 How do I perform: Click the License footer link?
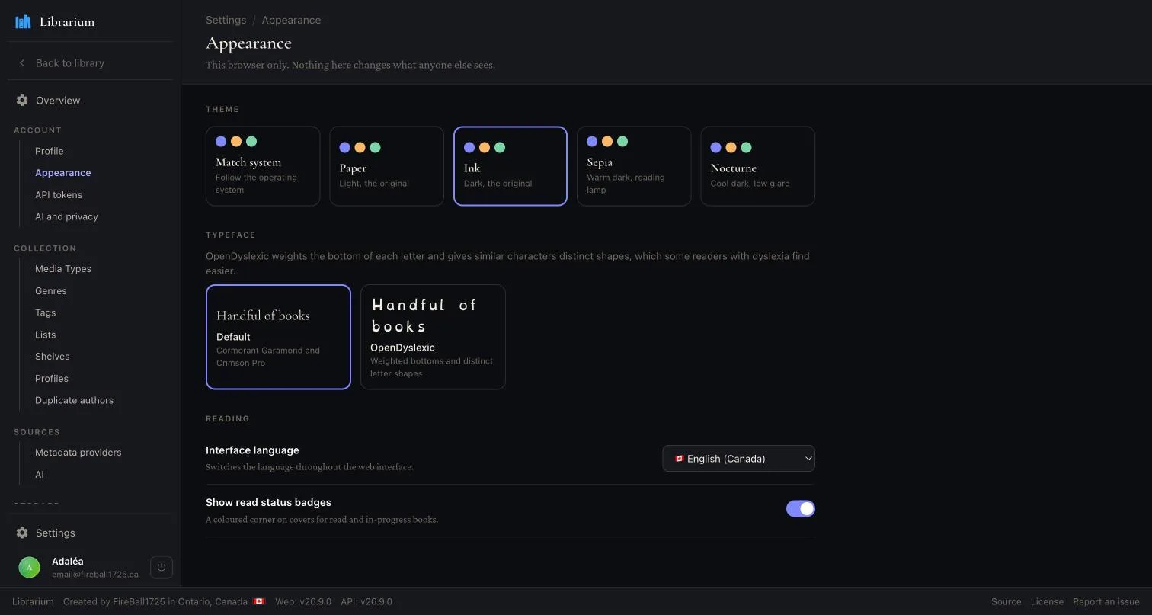coord(1047,601)
